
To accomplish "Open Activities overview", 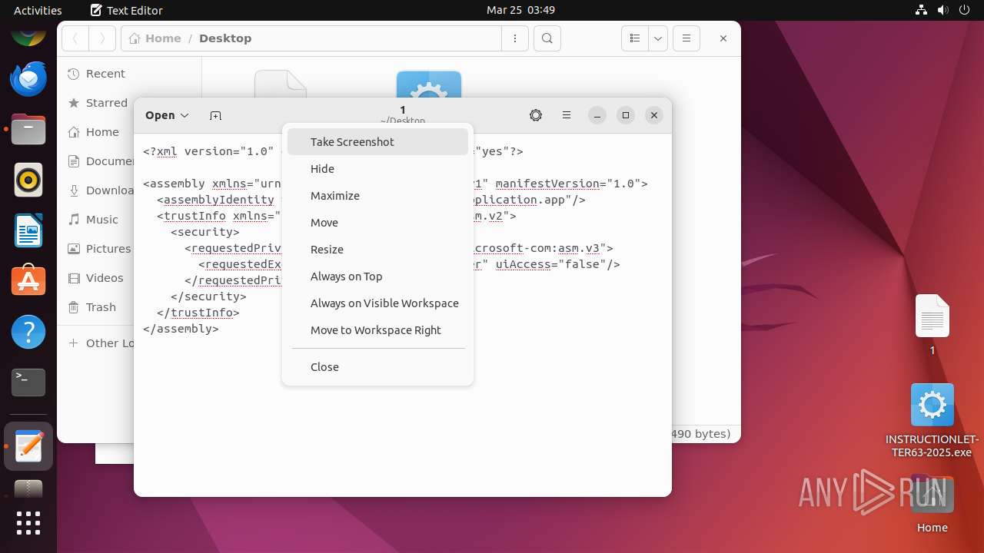I will 38,10.
